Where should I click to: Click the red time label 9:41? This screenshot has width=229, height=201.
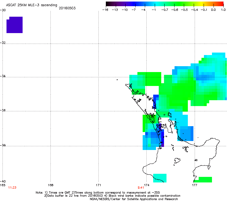coord(141,188)
